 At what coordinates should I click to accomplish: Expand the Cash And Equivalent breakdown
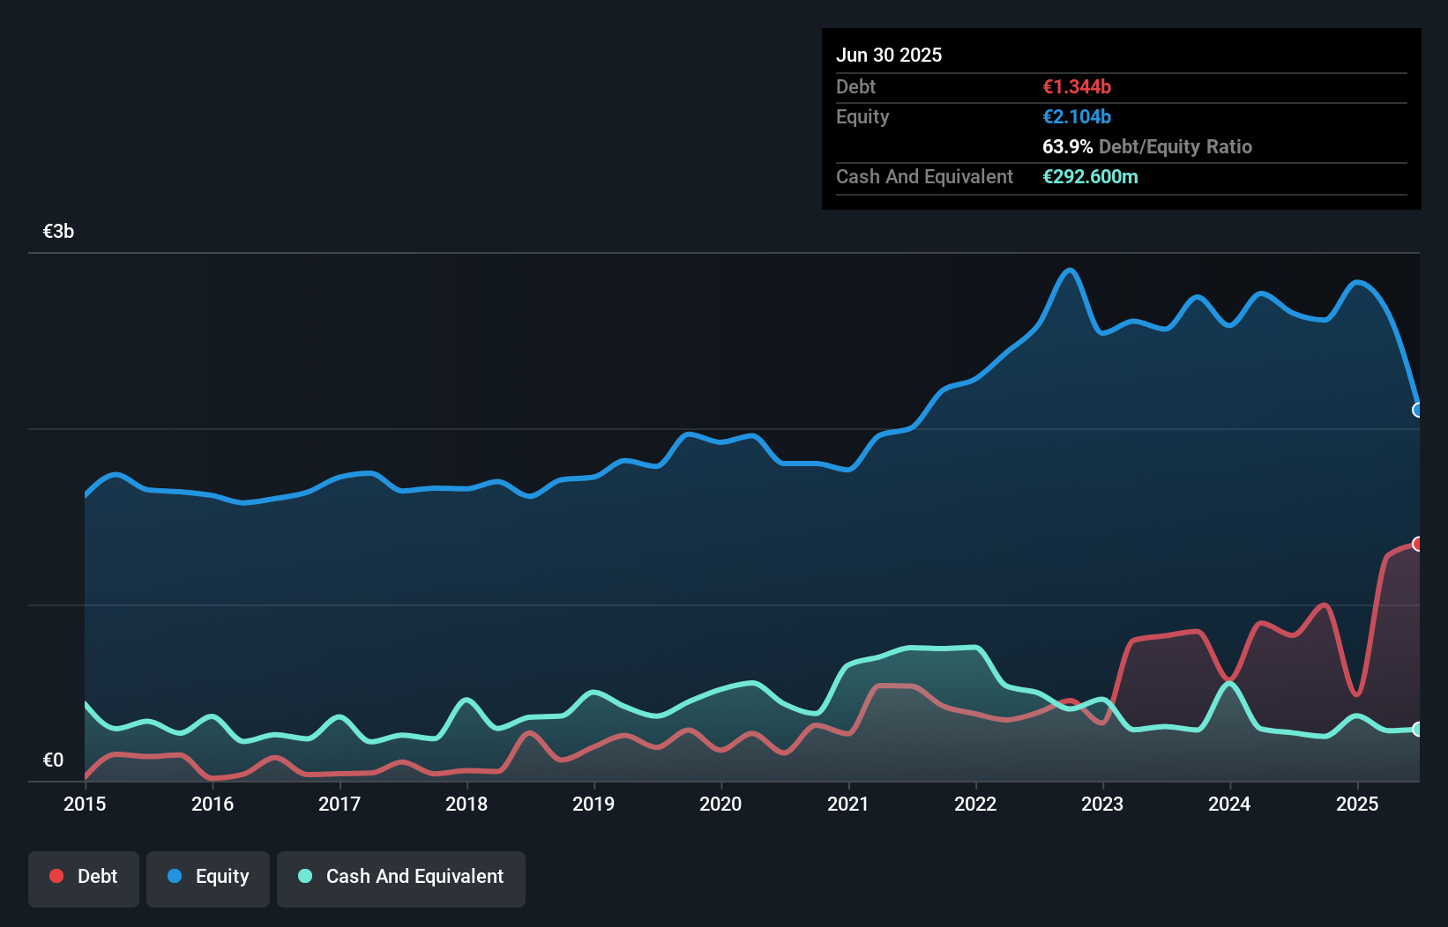(924, 176)
